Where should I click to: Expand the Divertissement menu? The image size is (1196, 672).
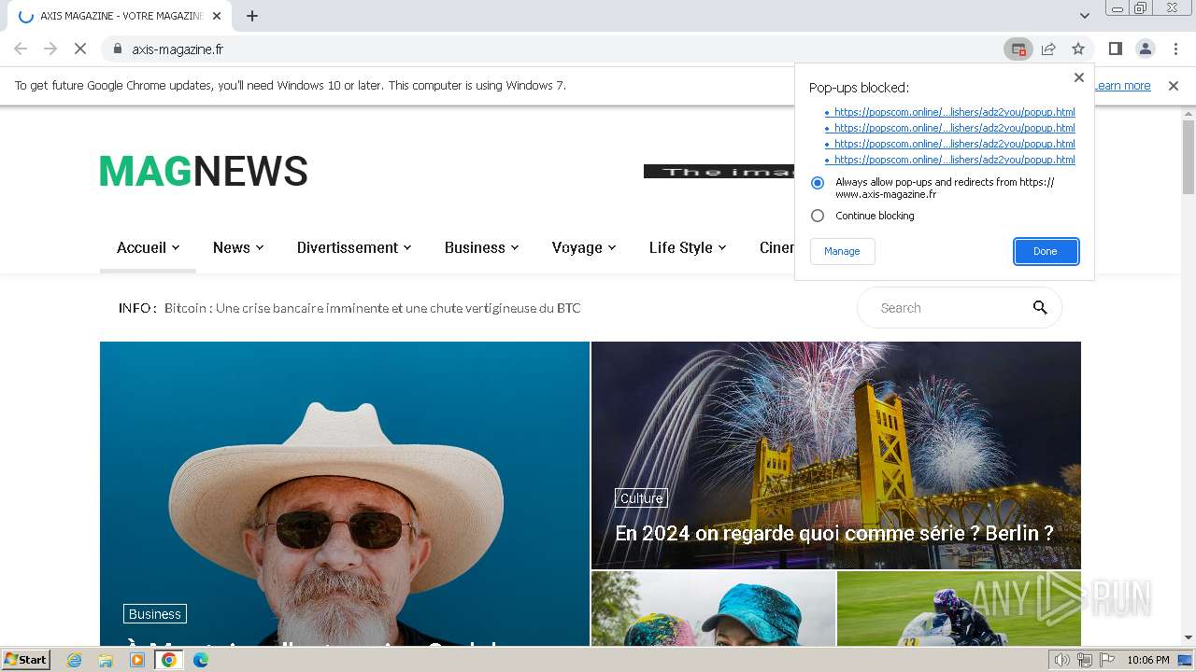(354, 247)
